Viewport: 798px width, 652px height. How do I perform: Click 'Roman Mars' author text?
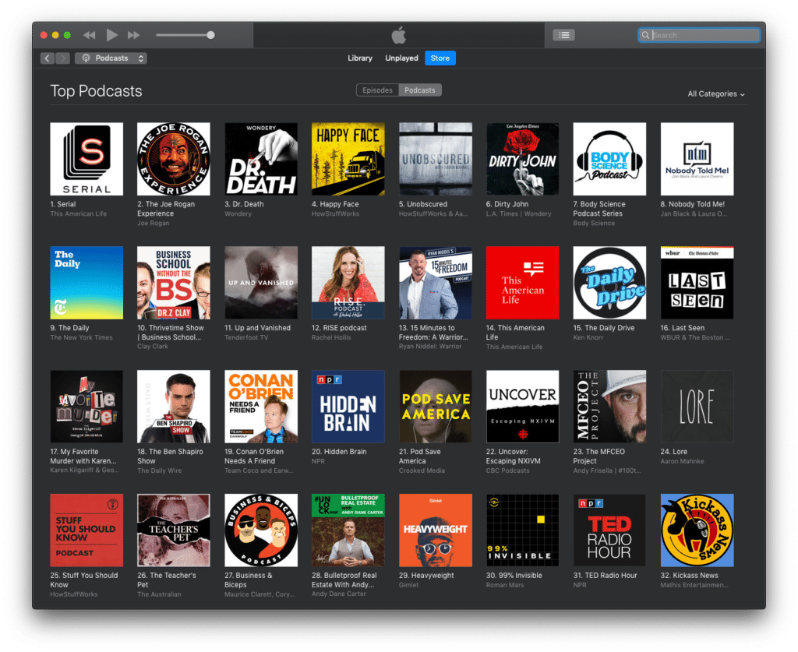click(504, 585)
